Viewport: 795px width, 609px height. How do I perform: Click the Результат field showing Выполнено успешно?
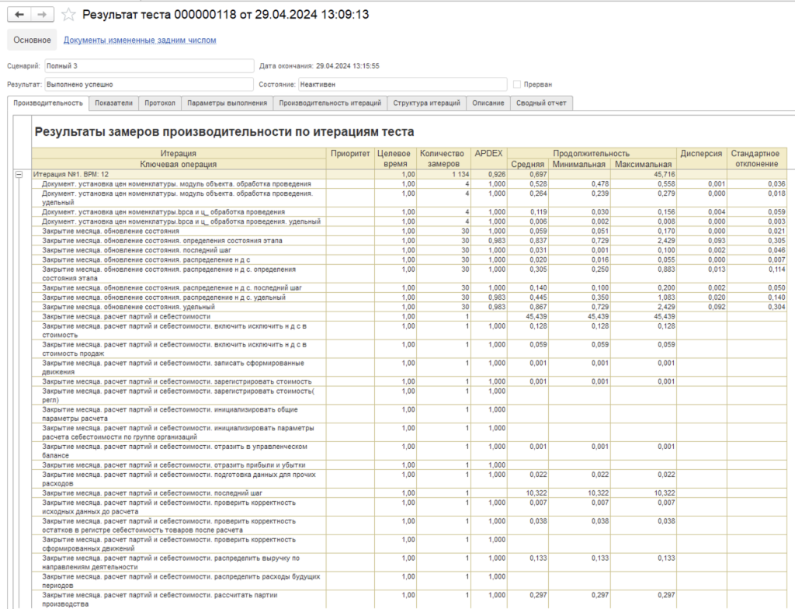[x=148, y=84]
